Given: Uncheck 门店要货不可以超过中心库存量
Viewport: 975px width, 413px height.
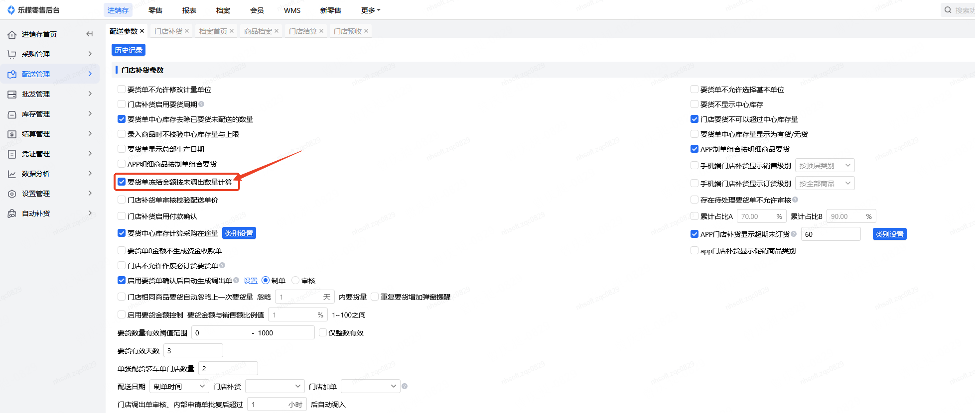Looking at the screenshot, I should pyautogui.click(x=695, y=119).
